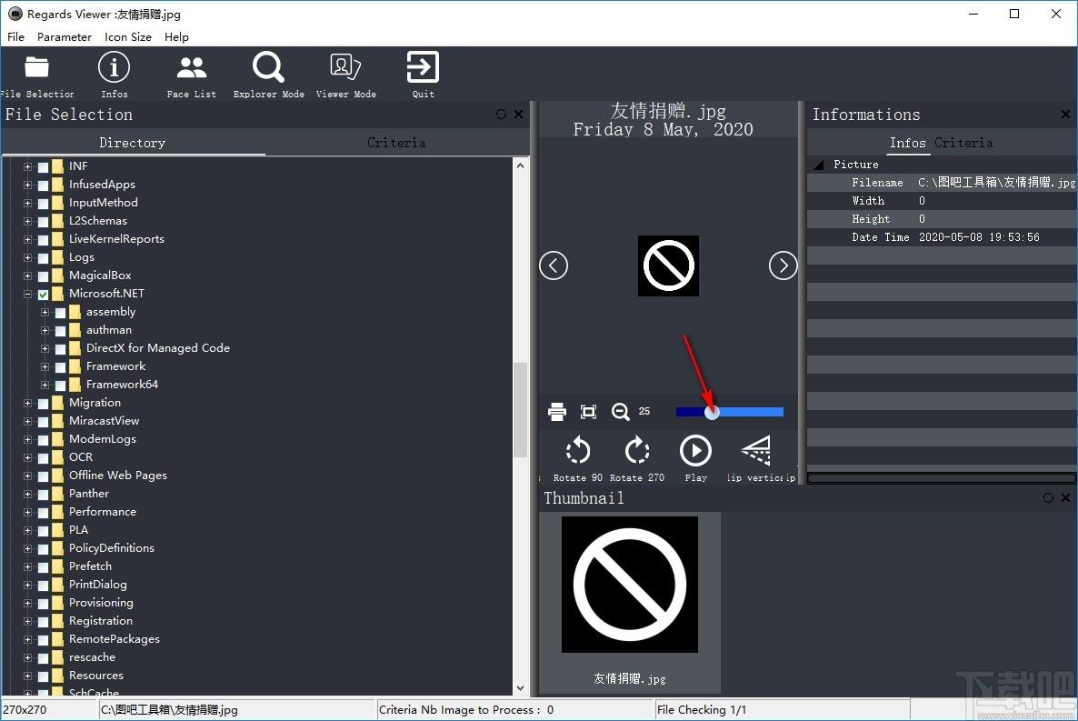1078x721 pixels.
Task: Collapse the Microsoft.NET tree node
Action: click(27, 295)
